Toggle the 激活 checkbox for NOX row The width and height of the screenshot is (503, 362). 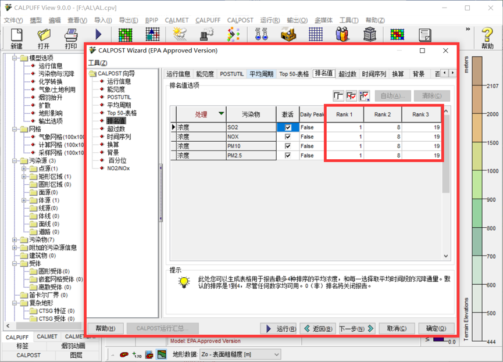[x=288, y=137]
